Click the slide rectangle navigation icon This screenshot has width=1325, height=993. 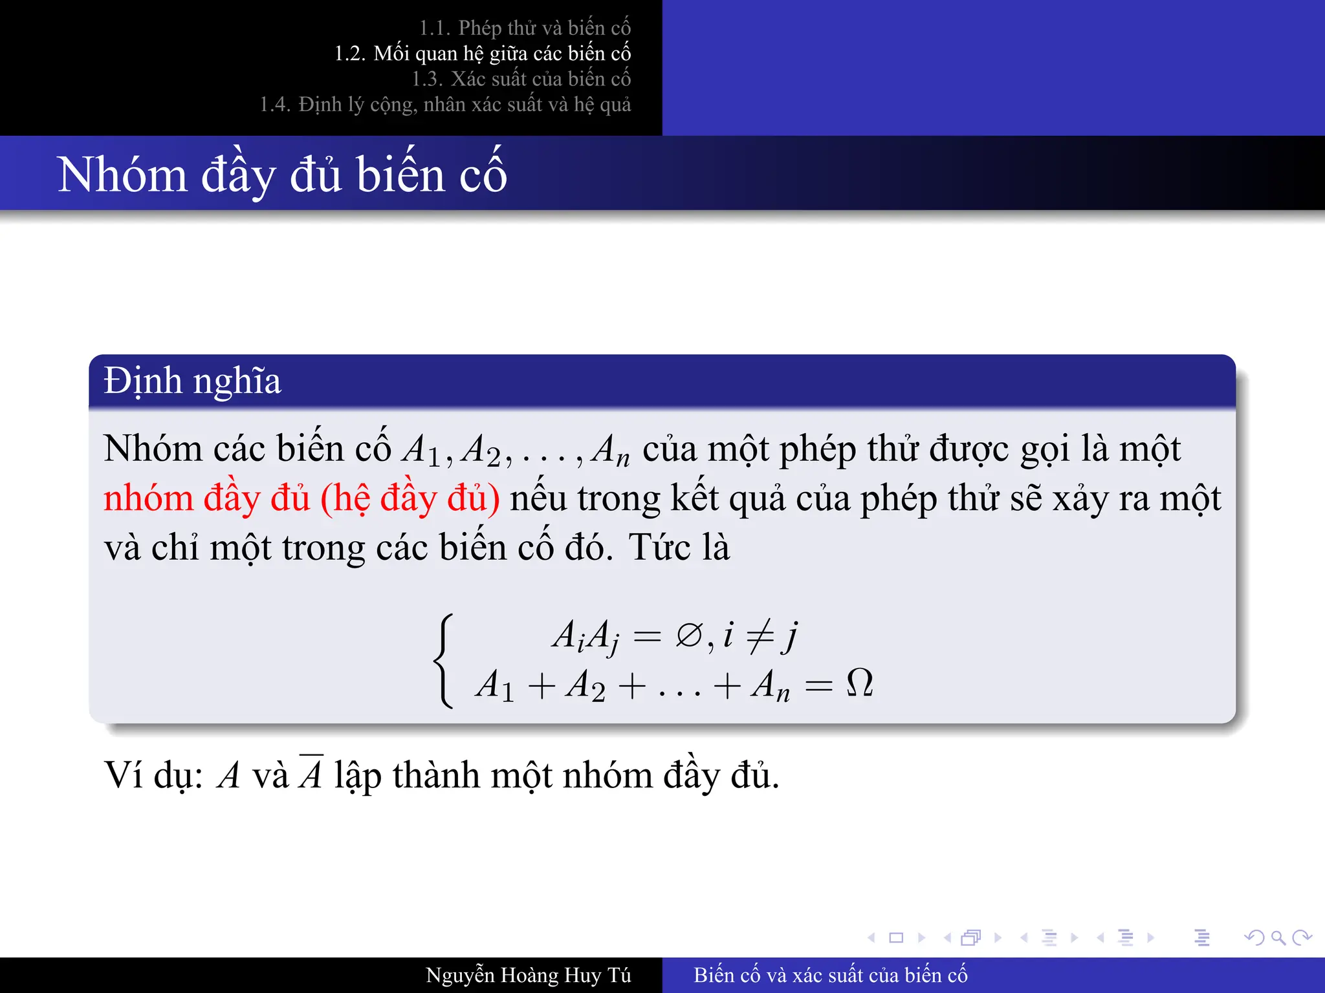coord(896,937)
